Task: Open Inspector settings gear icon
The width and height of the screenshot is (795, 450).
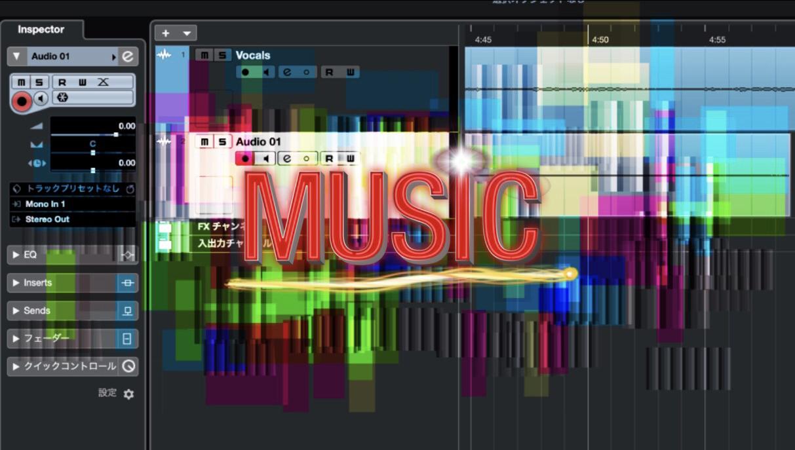Action: [128, 394]
